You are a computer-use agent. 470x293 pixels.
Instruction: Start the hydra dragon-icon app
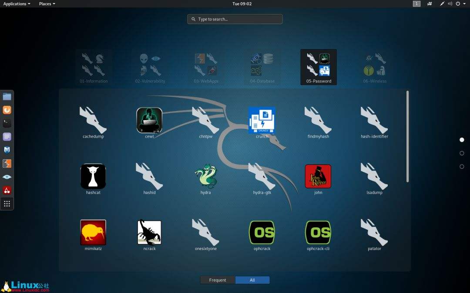click(x=205, y=179)
